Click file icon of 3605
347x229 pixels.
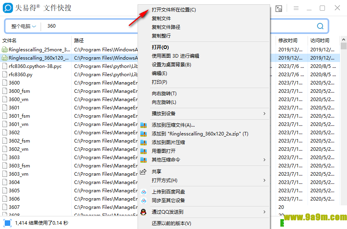5,191
